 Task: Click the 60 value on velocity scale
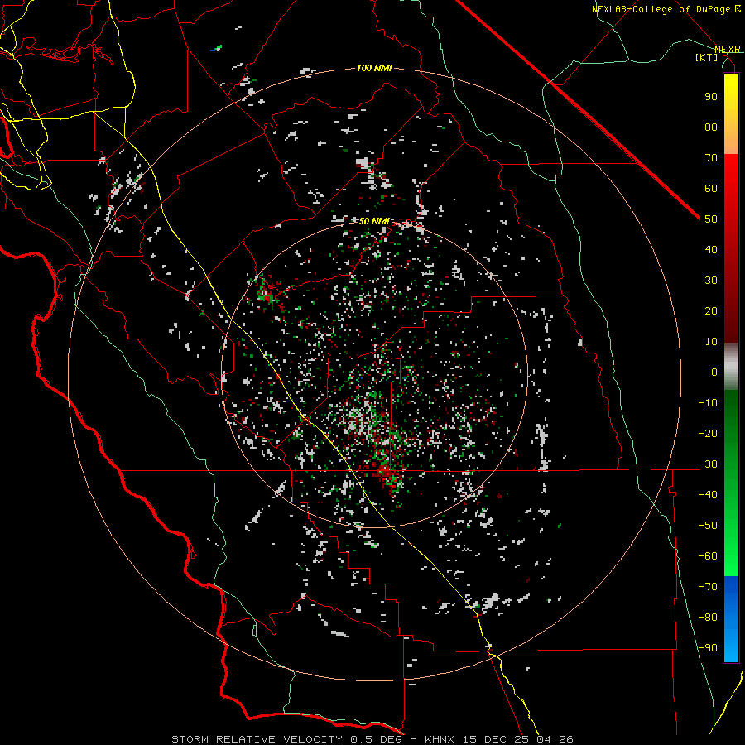click(711, 188)
